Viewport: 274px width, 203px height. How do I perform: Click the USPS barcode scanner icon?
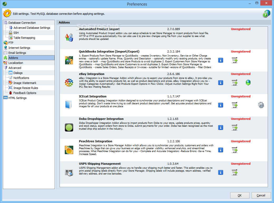69,173
